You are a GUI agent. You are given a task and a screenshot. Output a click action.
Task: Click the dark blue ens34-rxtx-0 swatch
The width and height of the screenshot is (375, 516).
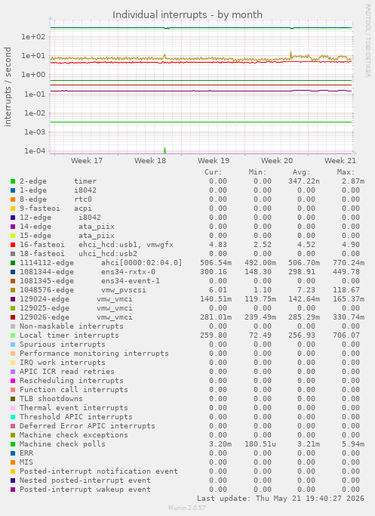(x=13, y=272)
